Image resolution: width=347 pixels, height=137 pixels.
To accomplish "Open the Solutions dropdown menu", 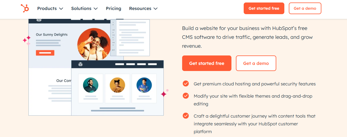I will pos(84,9).
